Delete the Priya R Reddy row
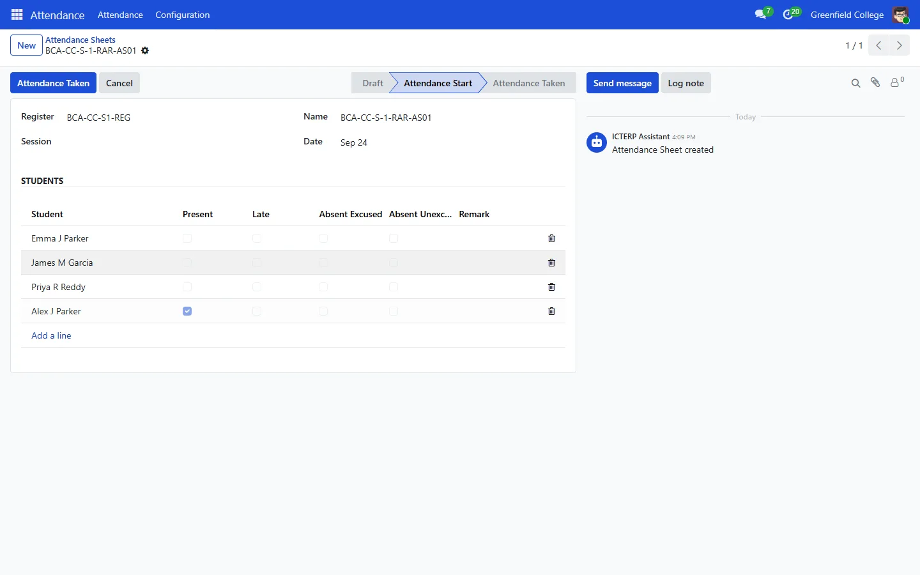 point(551,287)
